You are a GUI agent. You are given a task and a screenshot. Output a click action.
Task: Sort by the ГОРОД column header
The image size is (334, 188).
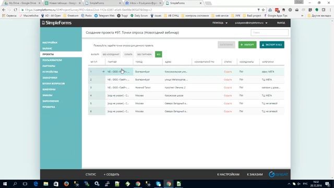coord(139,62)
